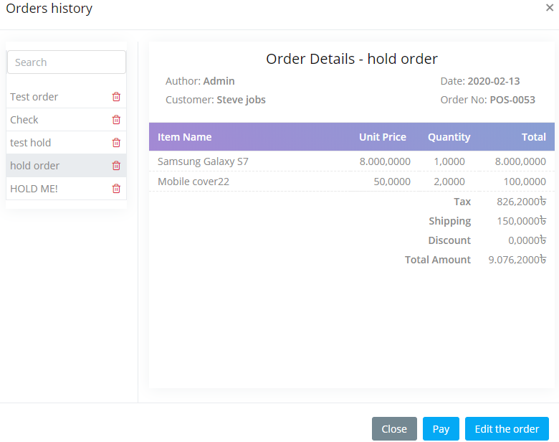
Task: Close the Orders history dialog with X
Action: 549,8
